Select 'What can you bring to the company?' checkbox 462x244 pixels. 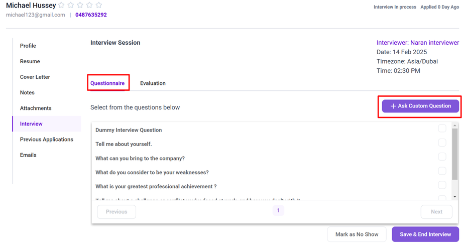coord(442,157)
